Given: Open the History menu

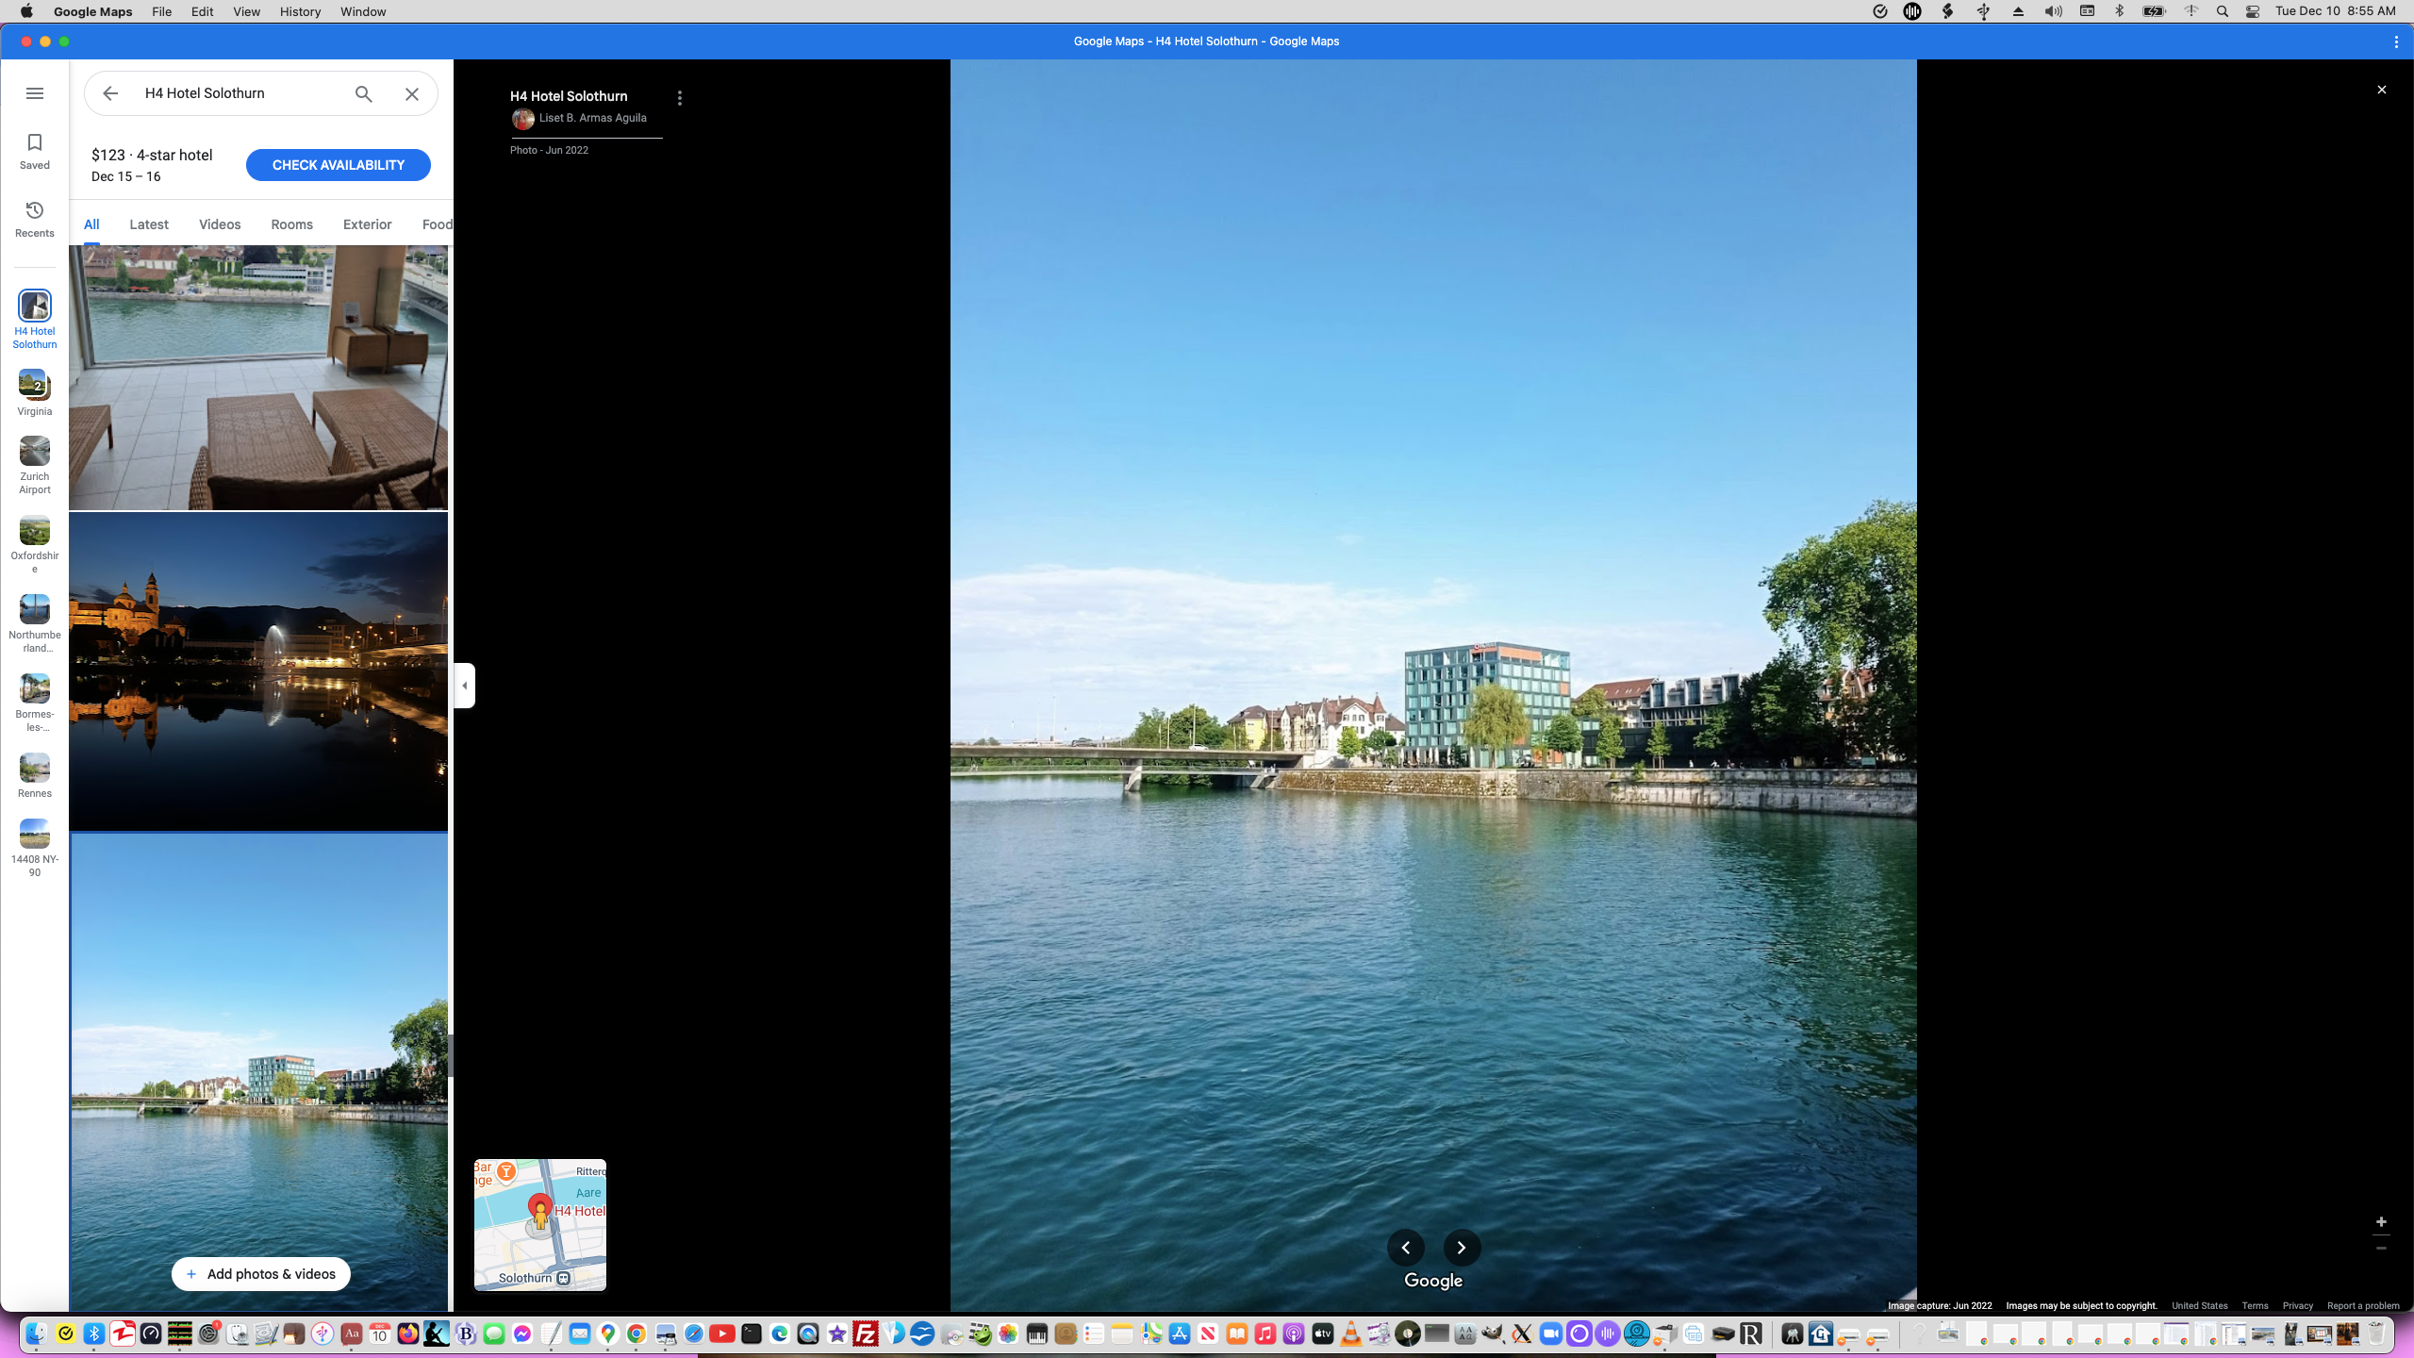Looking at the screenshot, I should click(300, 11).
